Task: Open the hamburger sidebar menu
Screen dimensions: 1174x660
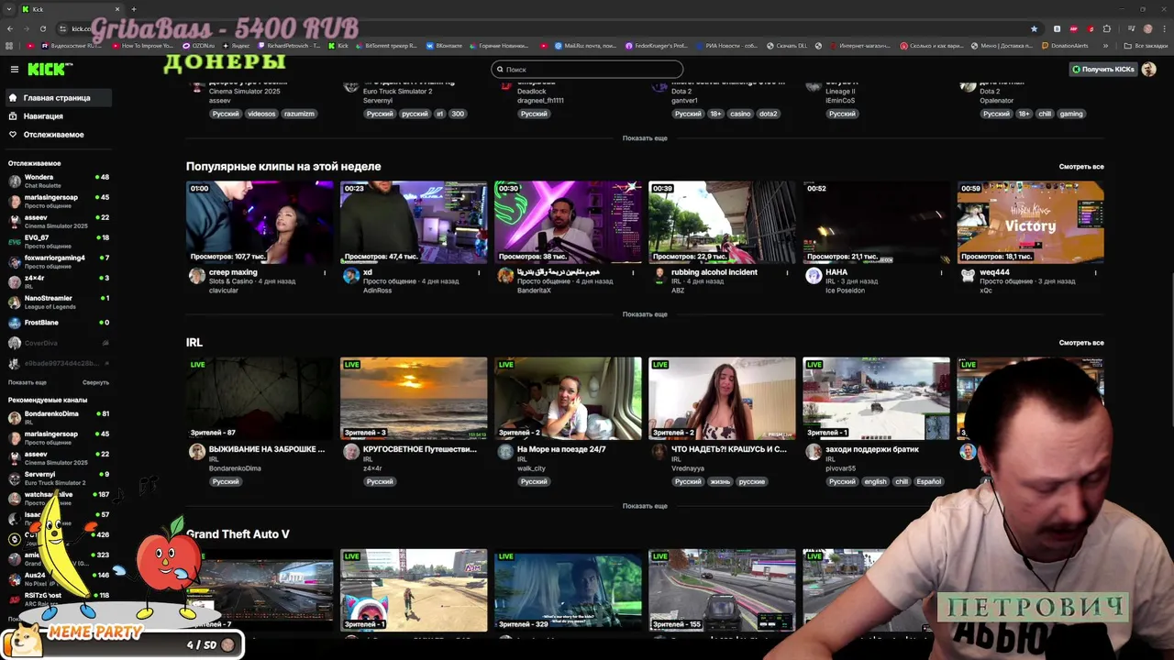Action: coord(14,70)
